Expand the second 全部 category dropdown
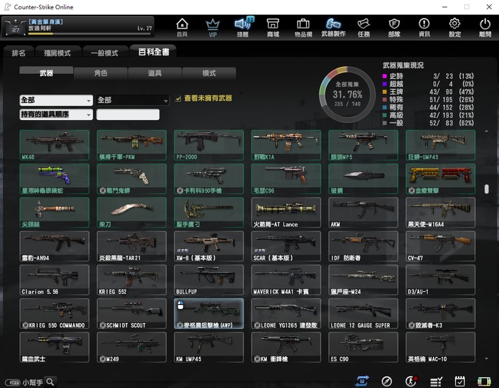 tap(133, 100)
